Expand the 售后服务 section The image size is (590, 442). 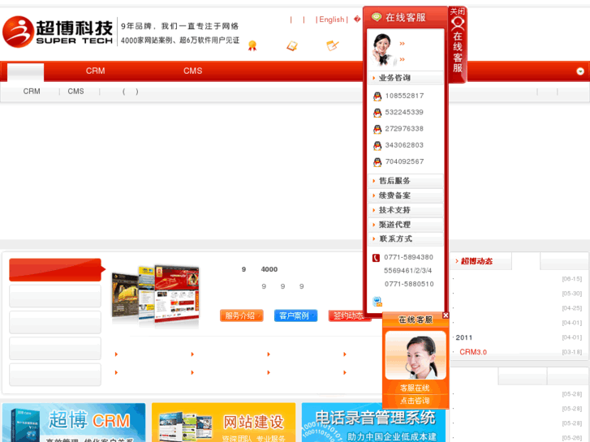tap(406, 181)
